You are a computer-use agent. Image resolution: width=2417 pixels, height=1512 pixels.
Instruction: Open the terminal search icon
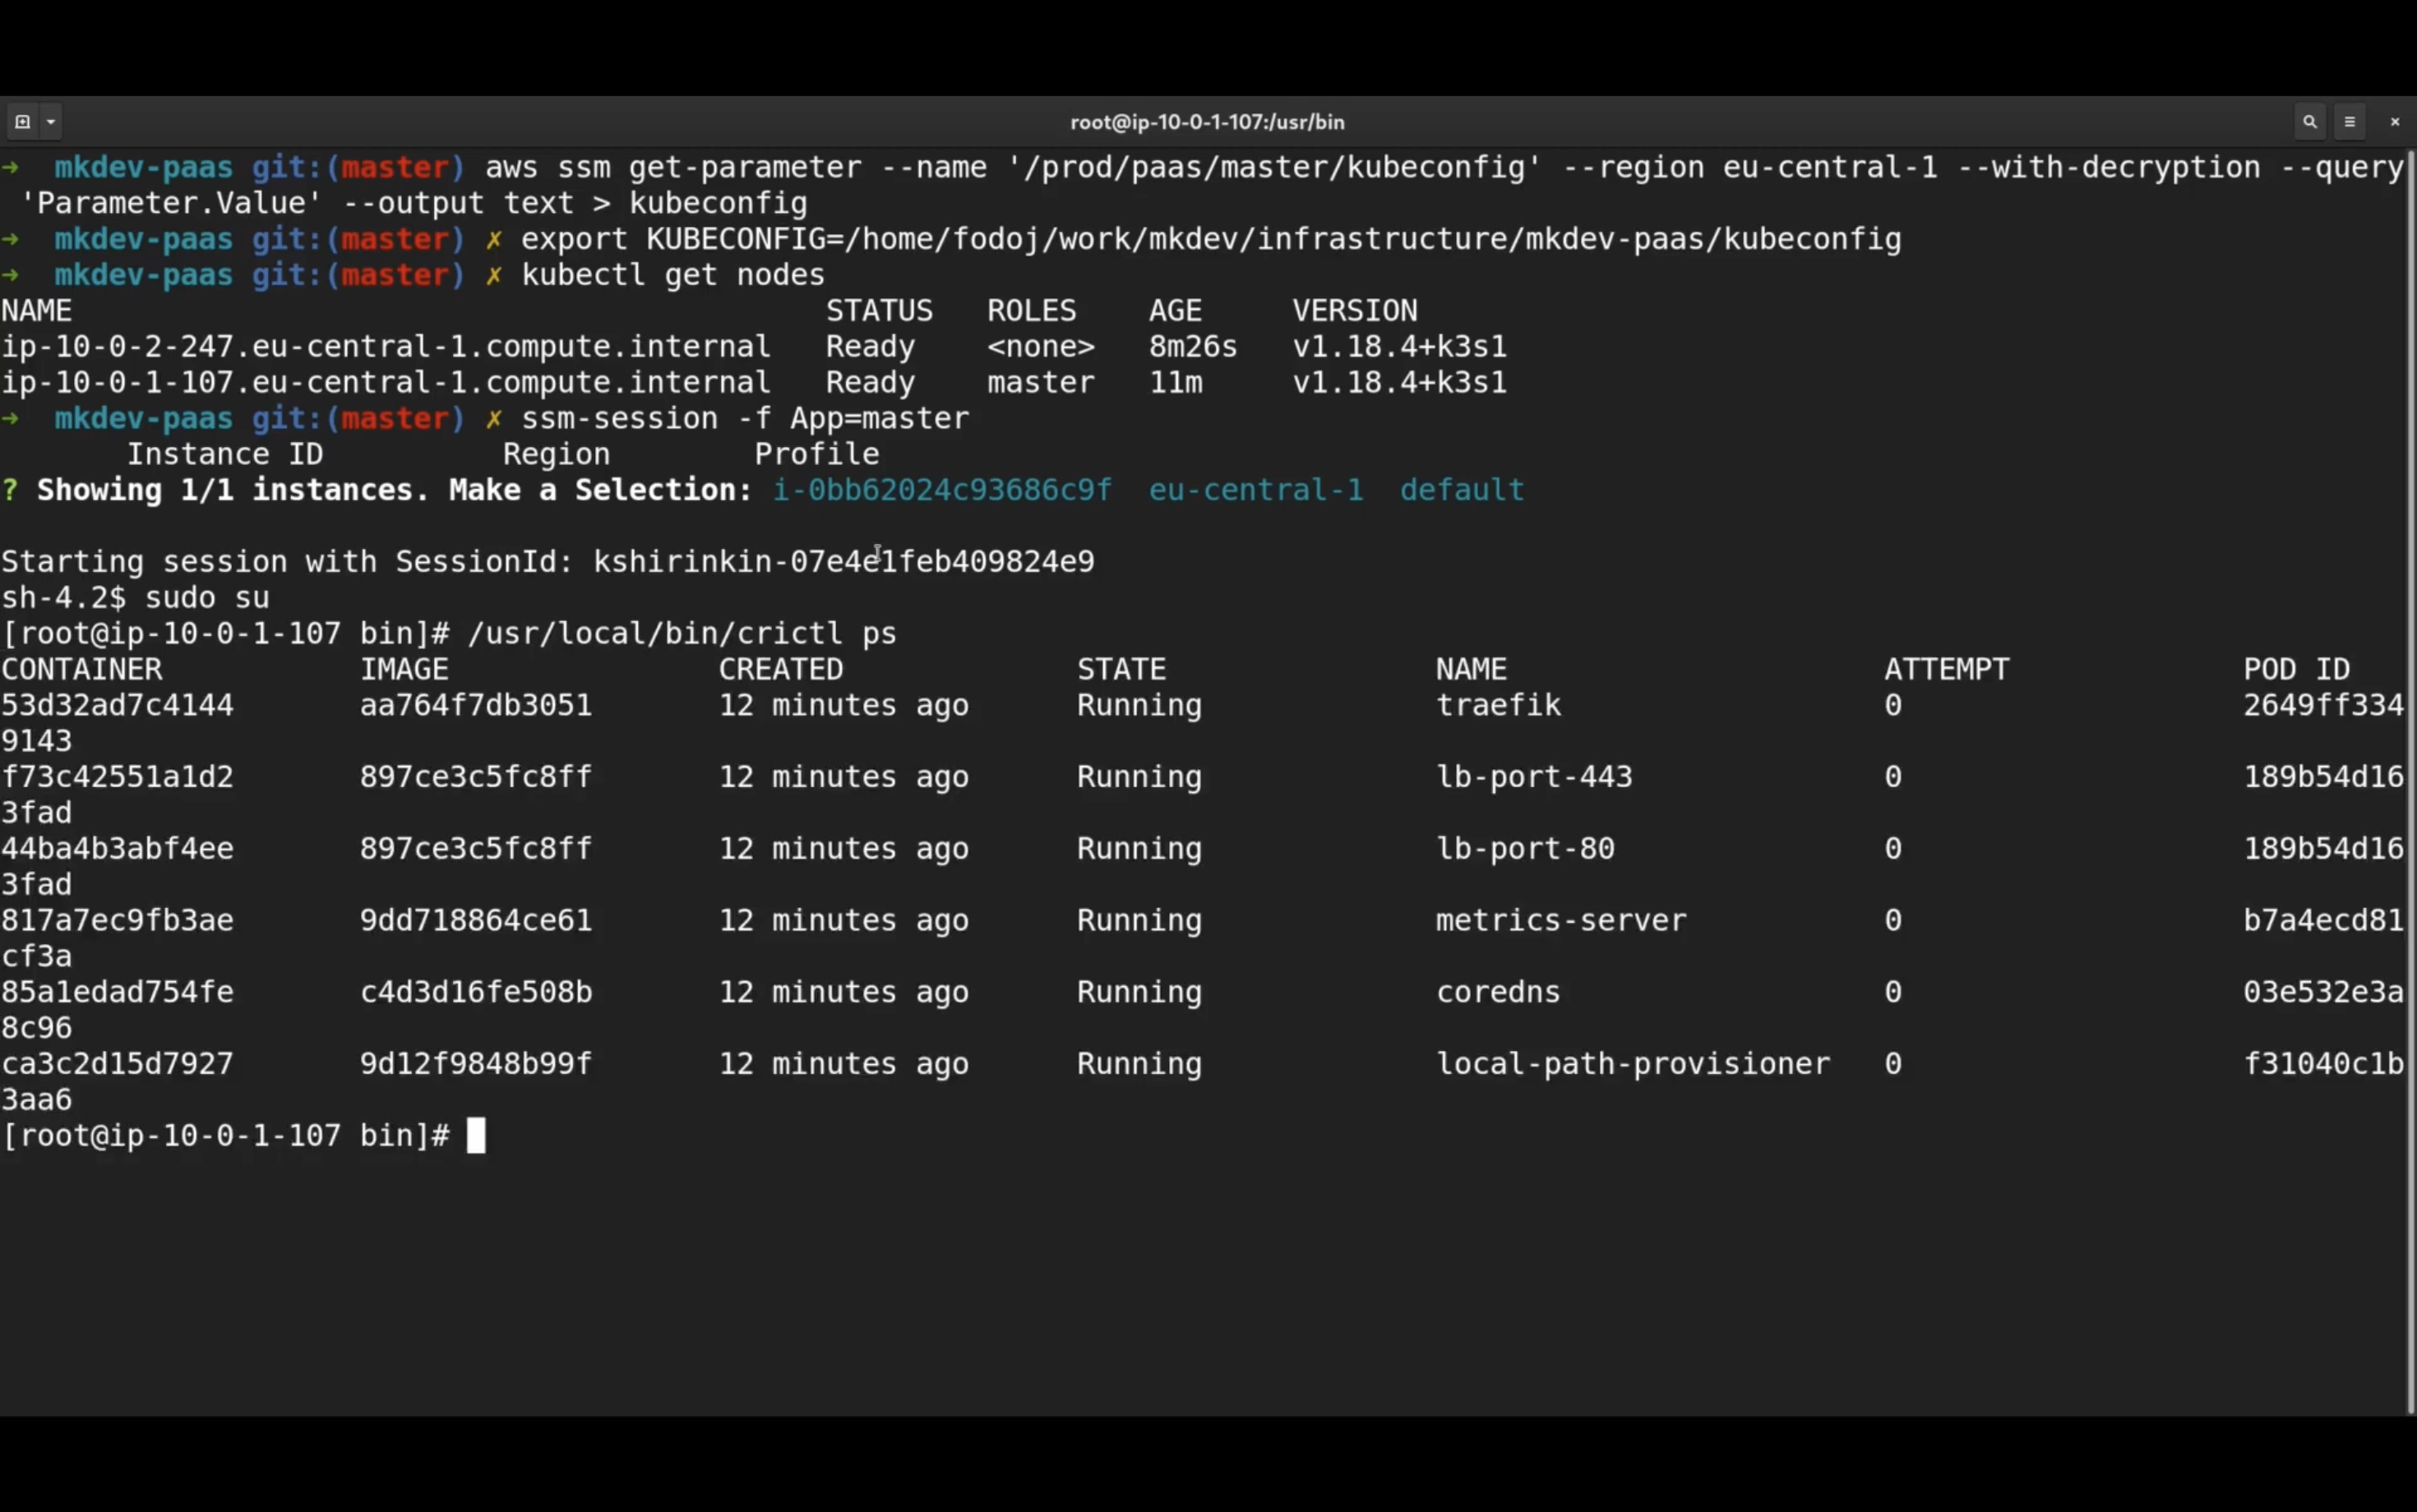(x=2310, y=122)
